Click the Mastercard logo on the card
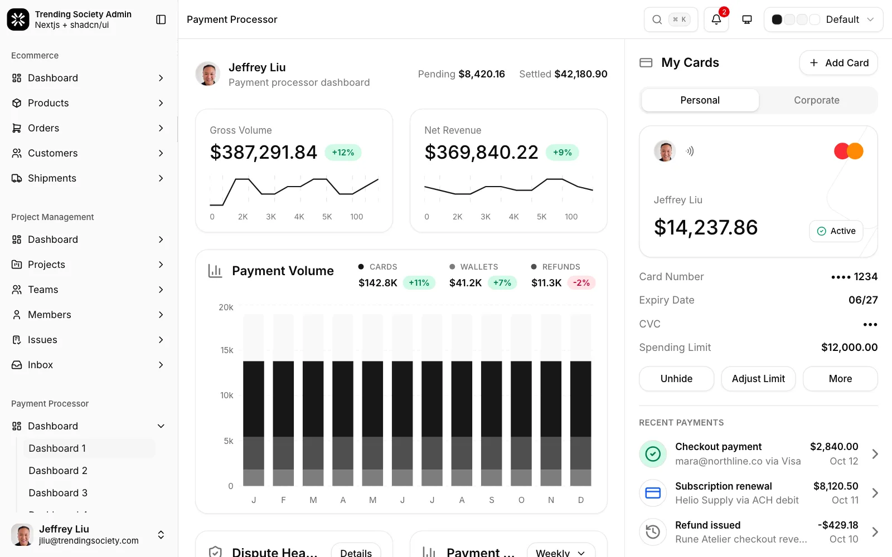892x557 pixels. (849, 151)
